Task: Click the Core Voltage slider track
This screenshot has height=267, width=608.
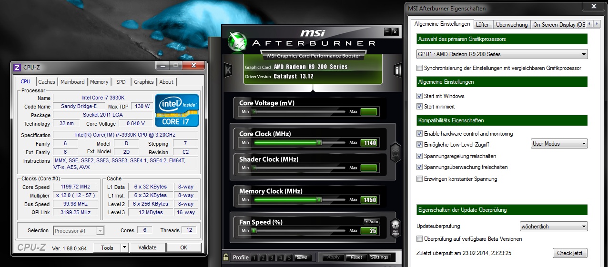Action: (299, 111)
